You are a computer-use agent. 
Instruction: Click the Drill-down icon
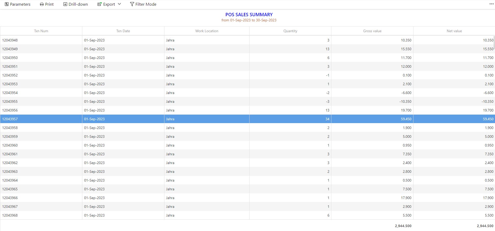65,4
